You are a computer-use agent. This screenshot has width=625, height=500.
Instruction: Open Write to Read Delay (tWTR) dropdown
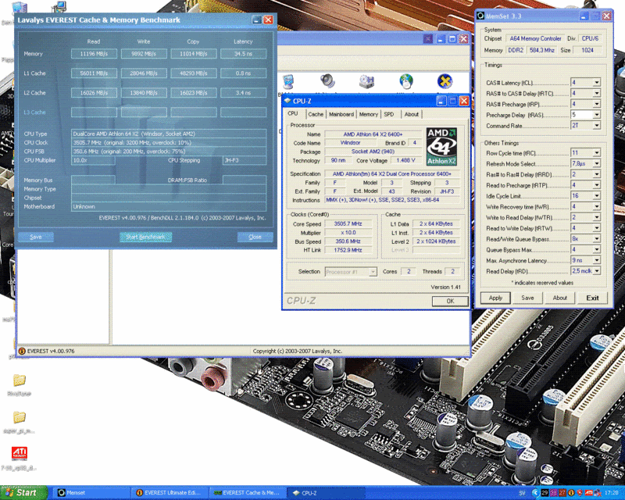596,217
